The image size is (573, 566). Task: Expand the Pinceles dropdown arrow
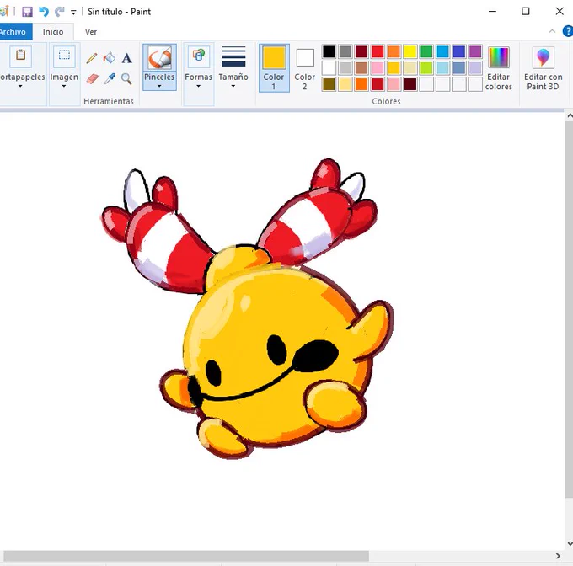(x=159, y=87)
